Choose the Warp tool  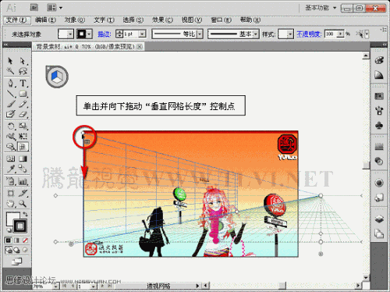tap(10, 137)
